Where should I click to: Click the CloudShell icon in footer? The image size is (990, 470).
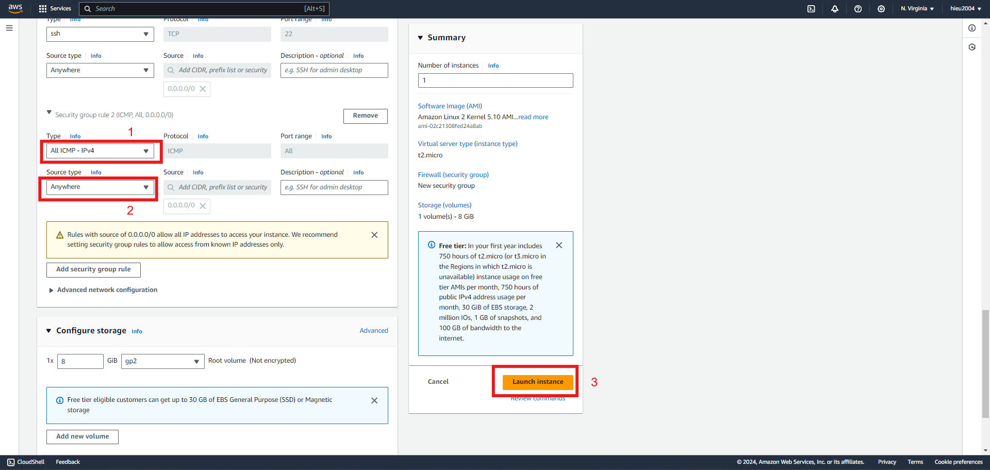[x=11, y=462]
